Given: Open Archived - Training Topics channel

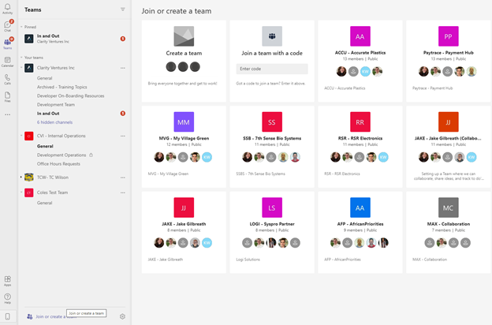Looking at the screenshot, I should point(61,87).
